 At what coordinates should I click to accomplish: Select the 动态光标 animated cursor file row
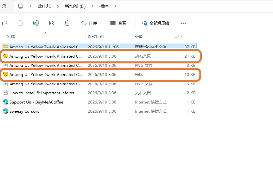99,56
